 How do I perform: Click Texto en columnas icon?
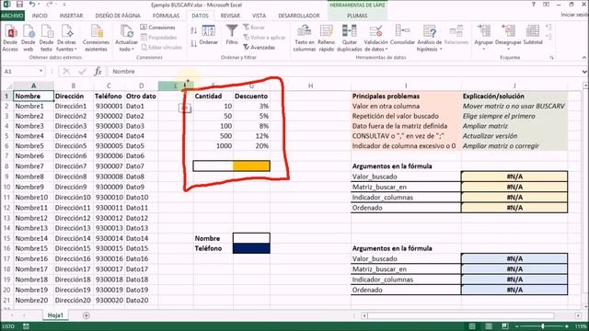[x=305, y=39]
